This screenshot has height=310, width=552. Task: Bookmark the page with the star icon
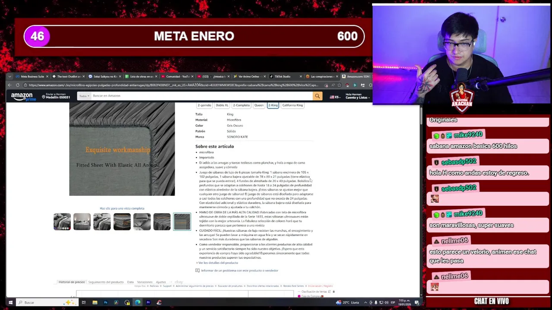click(340, 85)
